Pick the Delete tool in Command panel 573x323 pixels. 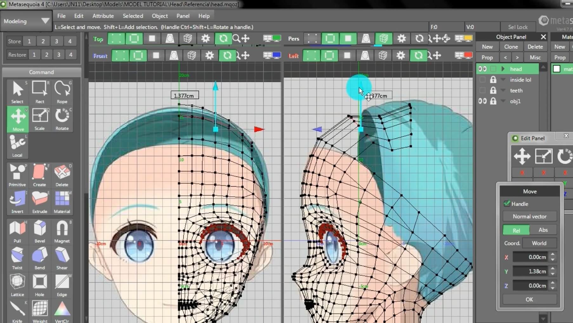tap(62, 175)
